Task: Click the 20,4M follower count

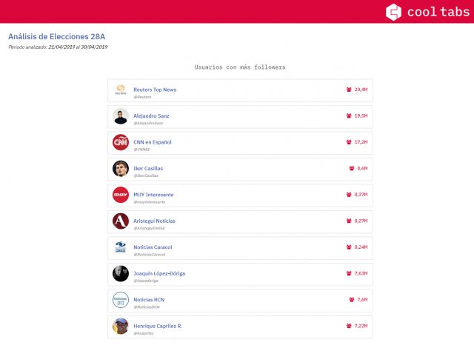Action: pyautogui.click(x=361, y=90)
